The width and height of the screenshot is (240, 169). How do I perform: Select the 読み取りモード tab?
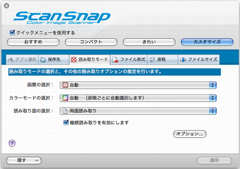[90, 59]
